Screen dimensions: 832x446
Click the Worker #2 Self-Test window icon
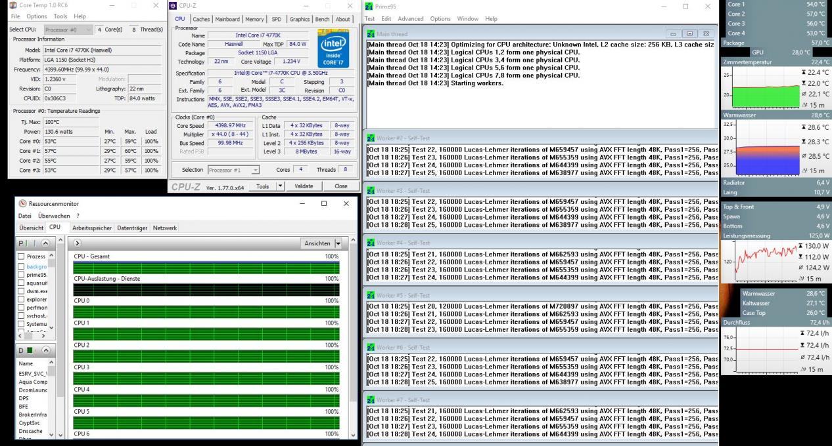click(371, 138)
